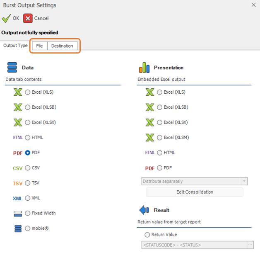Click the green OK checkmark icon
This screenshot has width=260, height=255.
coord(6,18)
